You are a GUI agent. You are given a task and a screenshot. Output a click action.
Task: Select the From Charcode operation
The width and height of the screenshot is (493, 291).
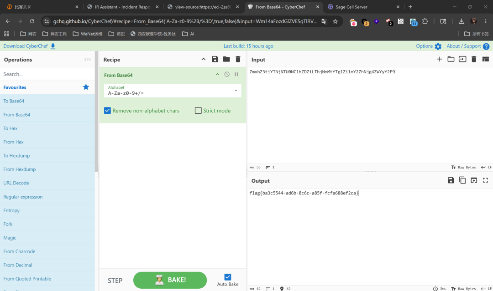click(x=47, y=251)
